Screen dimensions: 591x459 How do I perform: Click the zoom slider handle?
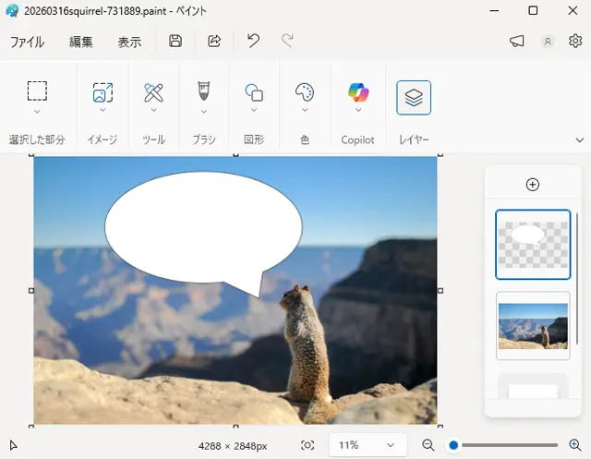pyautogui.click(x=453, y=445)
